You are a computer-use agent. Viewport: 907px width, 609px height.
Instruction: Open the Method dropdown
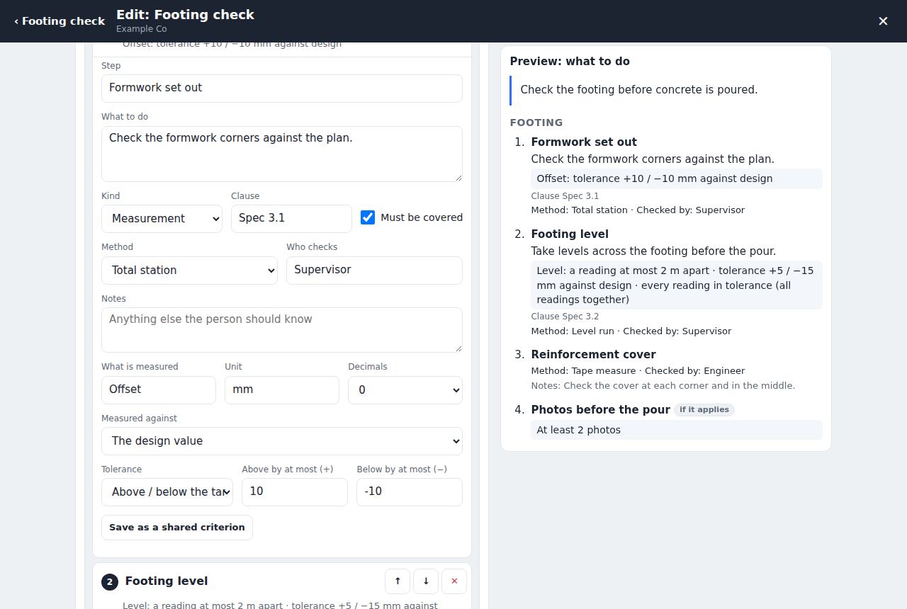pos(189,271)
